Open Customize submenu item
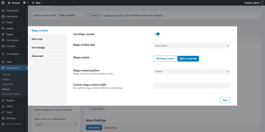This screenshot has width=265, height=132. pyautogui.click(x=8, y=84)
